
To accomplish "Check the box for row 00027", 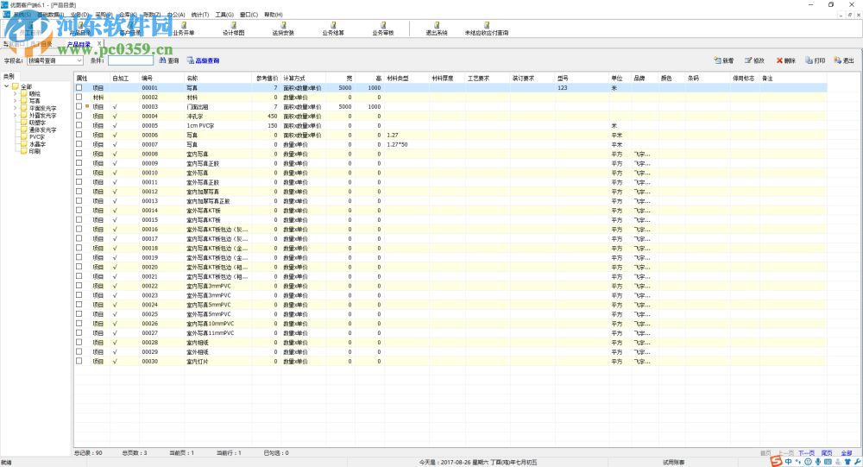I will (79, 332).
